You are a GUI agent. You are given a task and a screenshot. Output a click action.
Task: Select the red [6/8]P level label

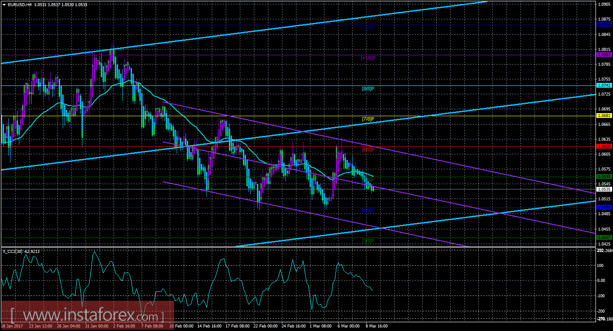pyautogui.click(x=368, y=149)
